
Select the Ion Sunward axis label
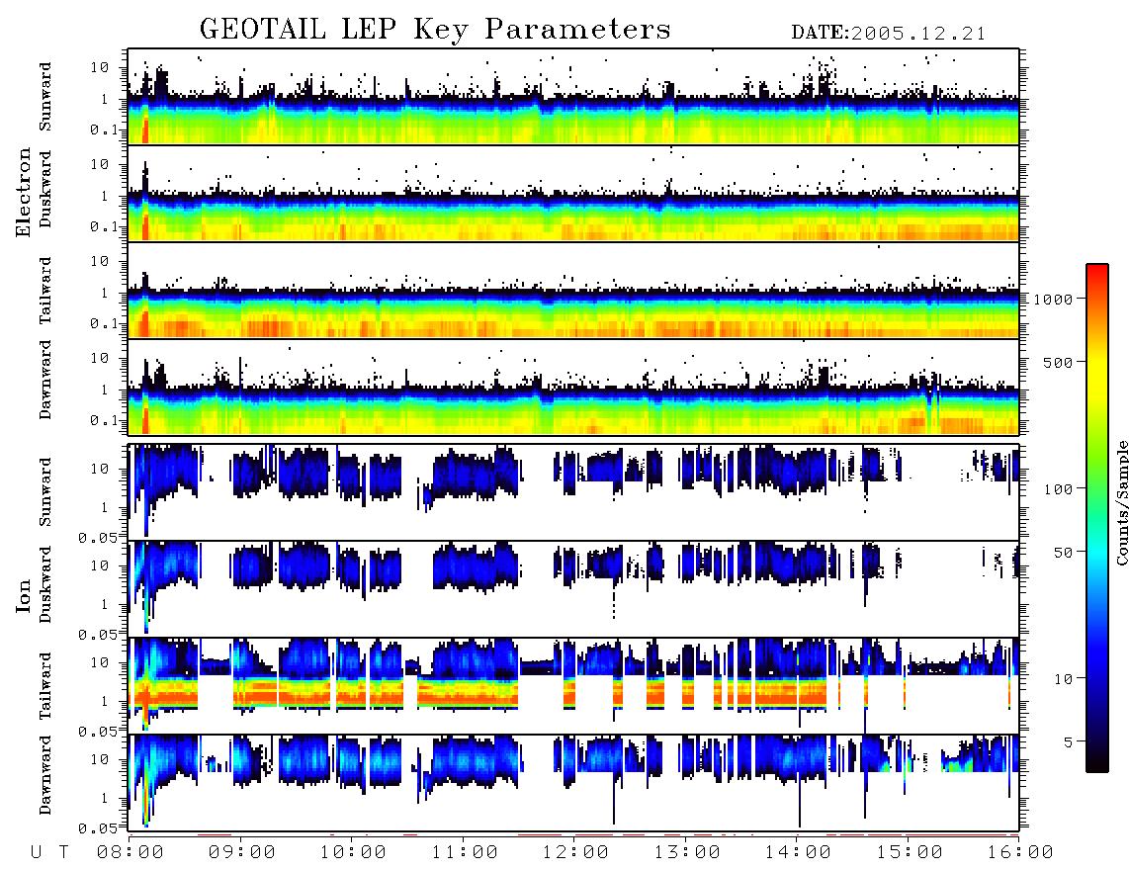[x=45, y=492]
